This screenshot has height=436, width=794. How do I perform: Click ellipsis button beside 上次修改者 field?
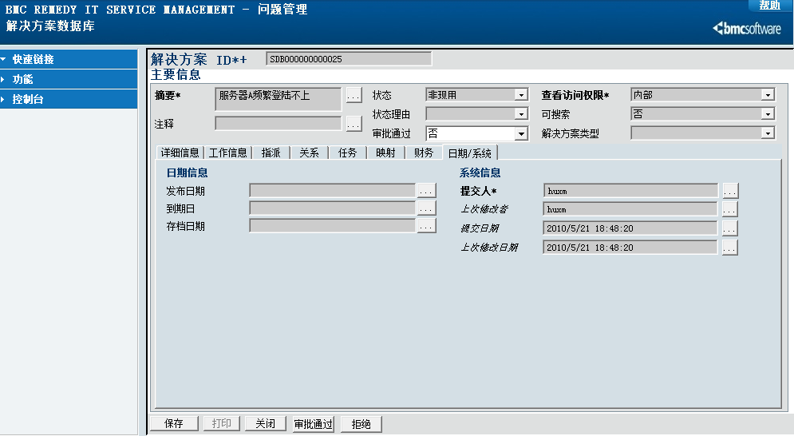(x=729, y=209)
